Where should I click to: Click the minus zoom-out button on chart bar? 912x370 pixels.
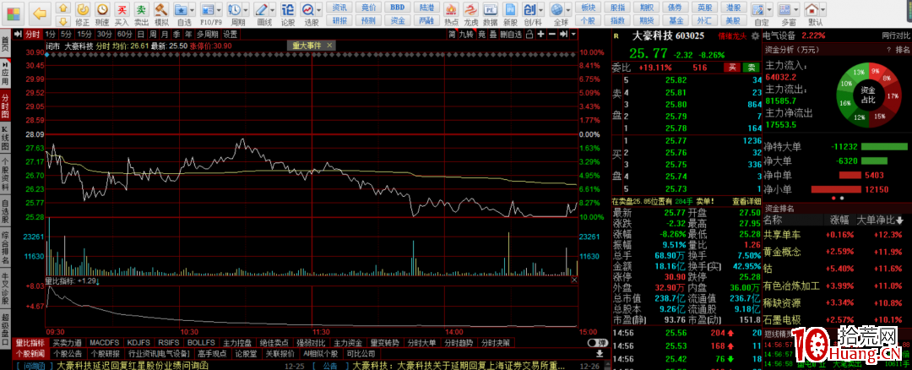[x=552, y=35]
